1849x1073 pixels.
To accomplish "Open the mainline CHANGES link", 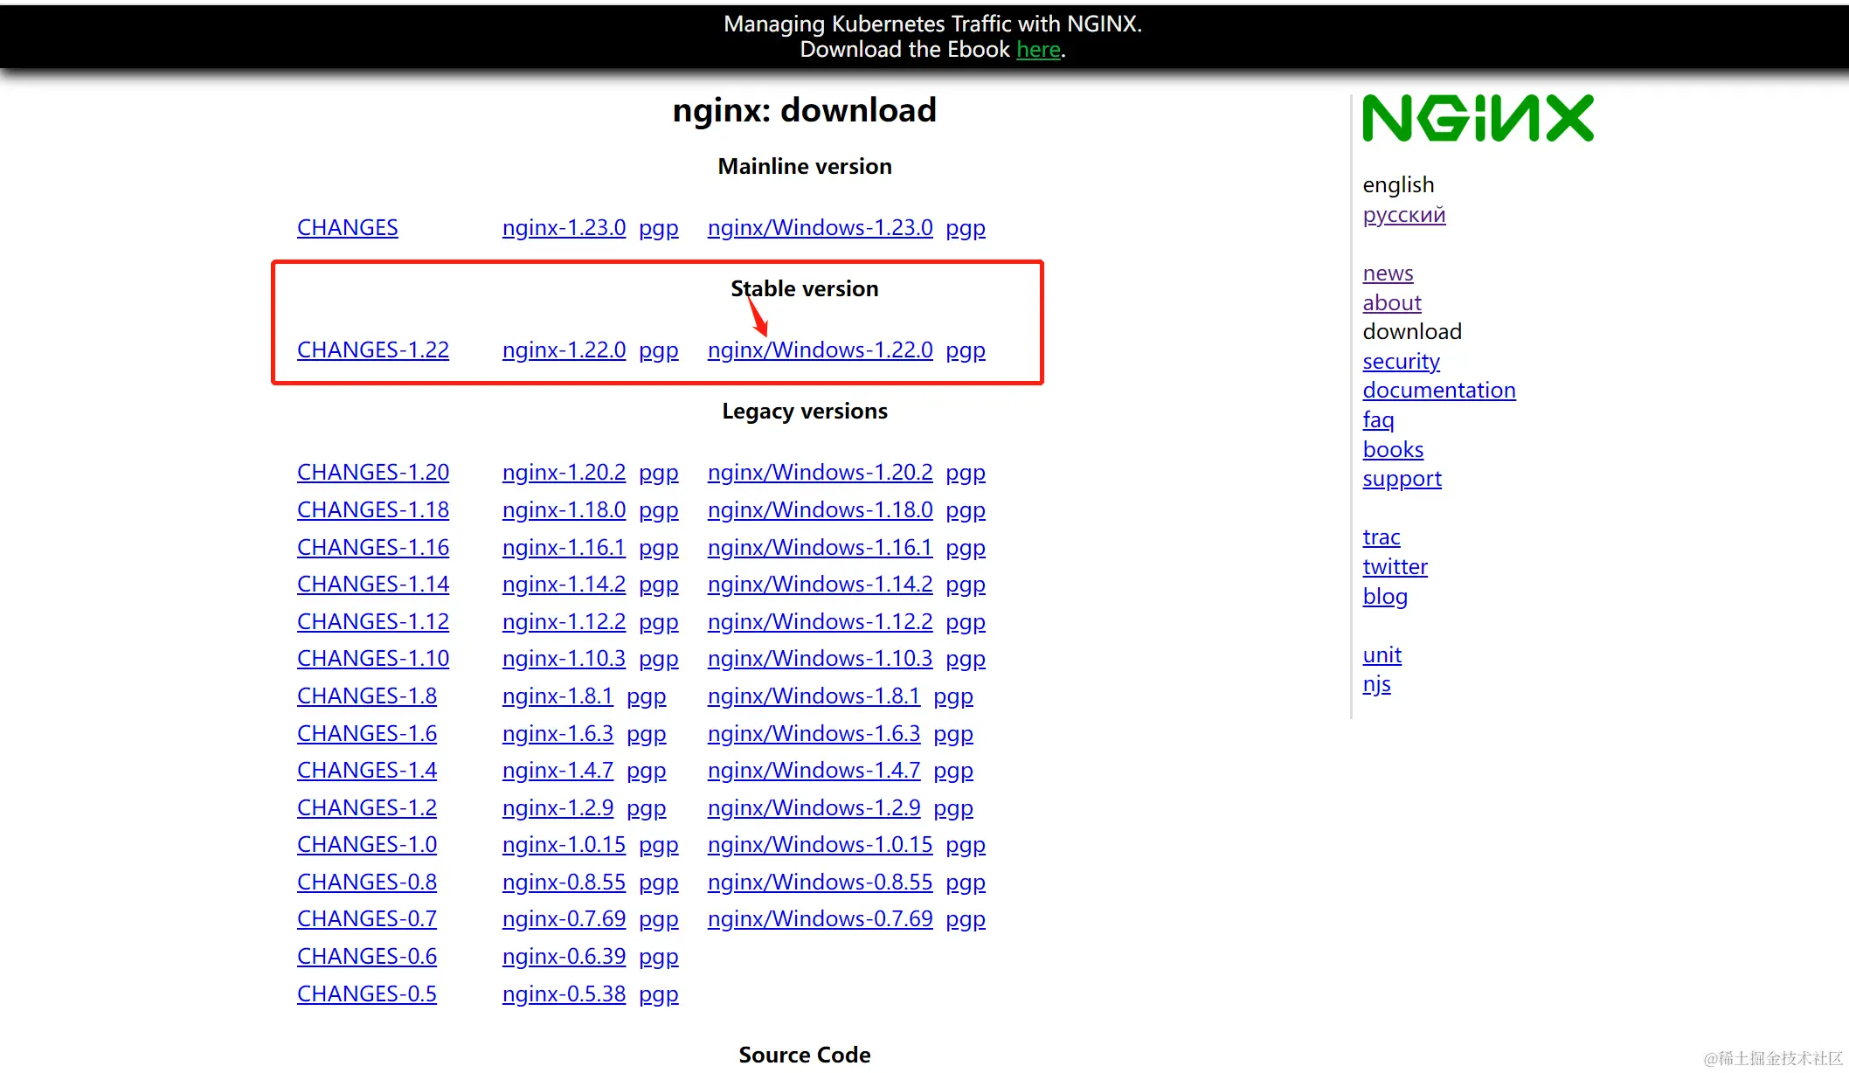I will tap(347, 228).
